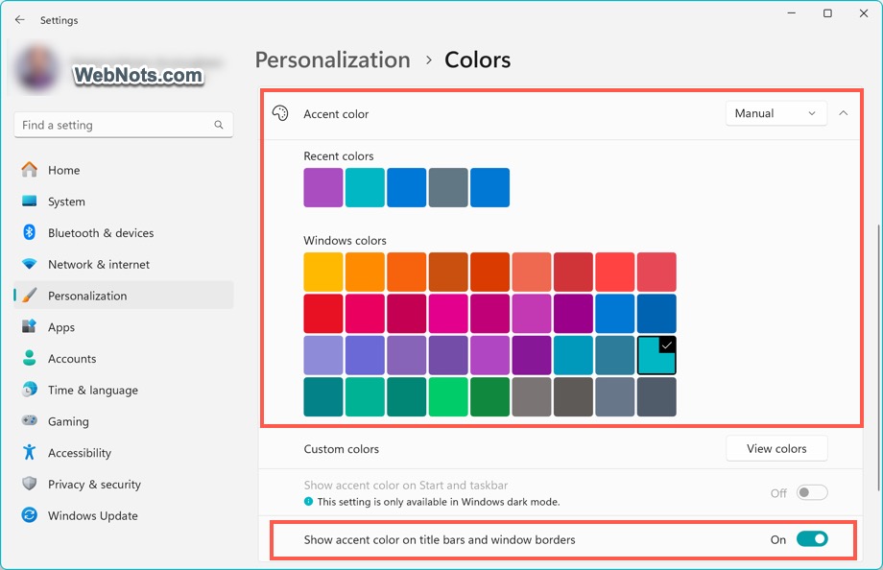Click the Privacy shield icon
The width and height of the screenshot is (883, 570).
click(x=30, y=484)
